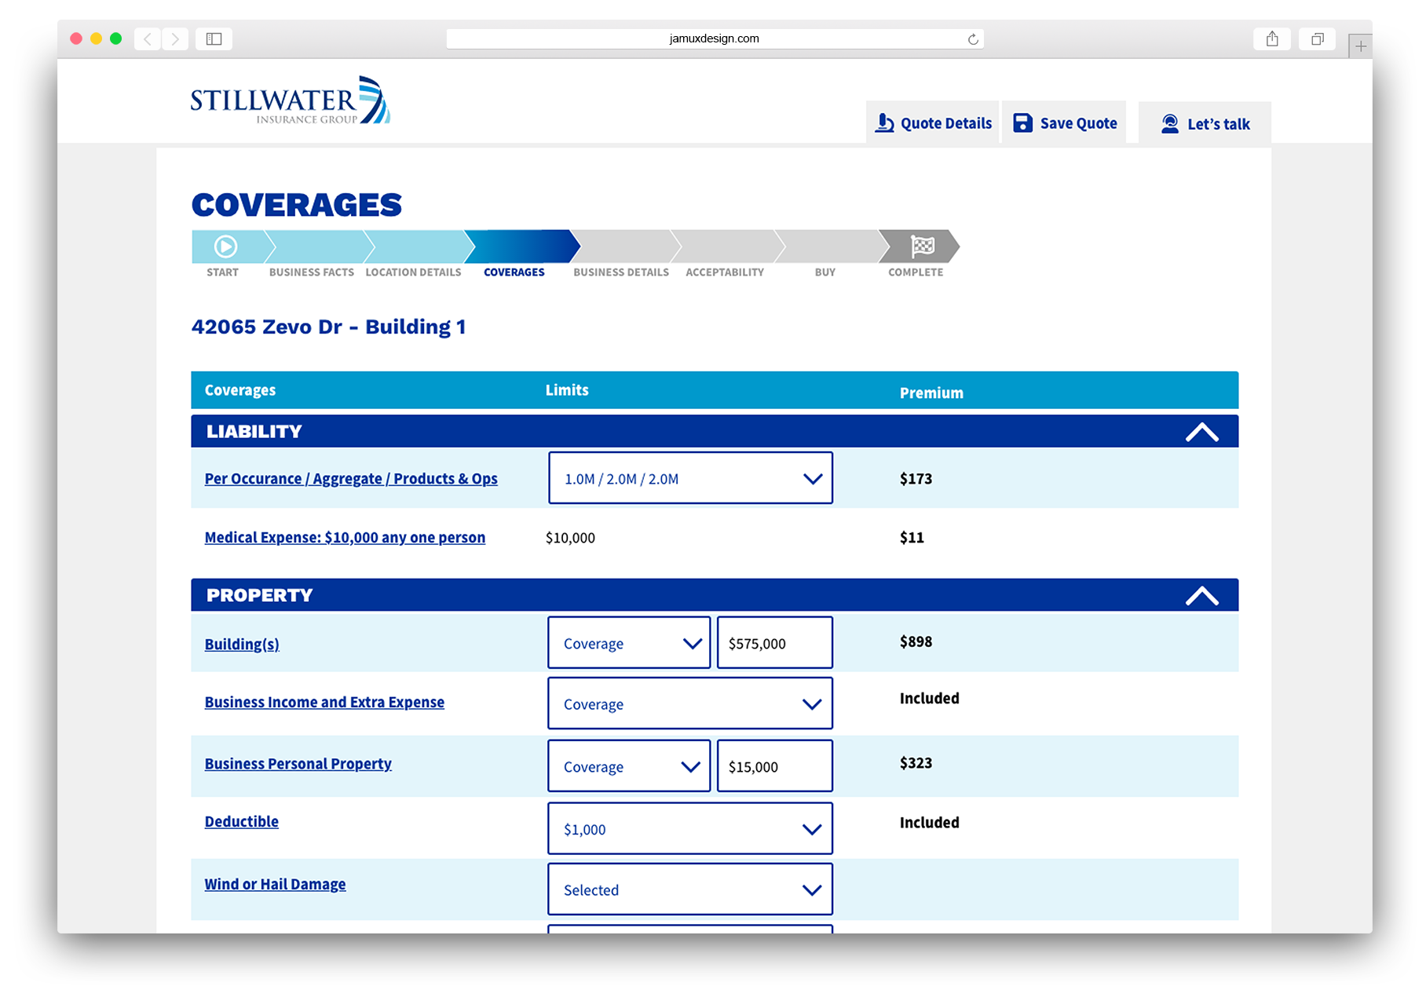Click the Save Quote floppy disk icon
Viewport: 1426px width, 990px height.
click(x=1022, y=123)
